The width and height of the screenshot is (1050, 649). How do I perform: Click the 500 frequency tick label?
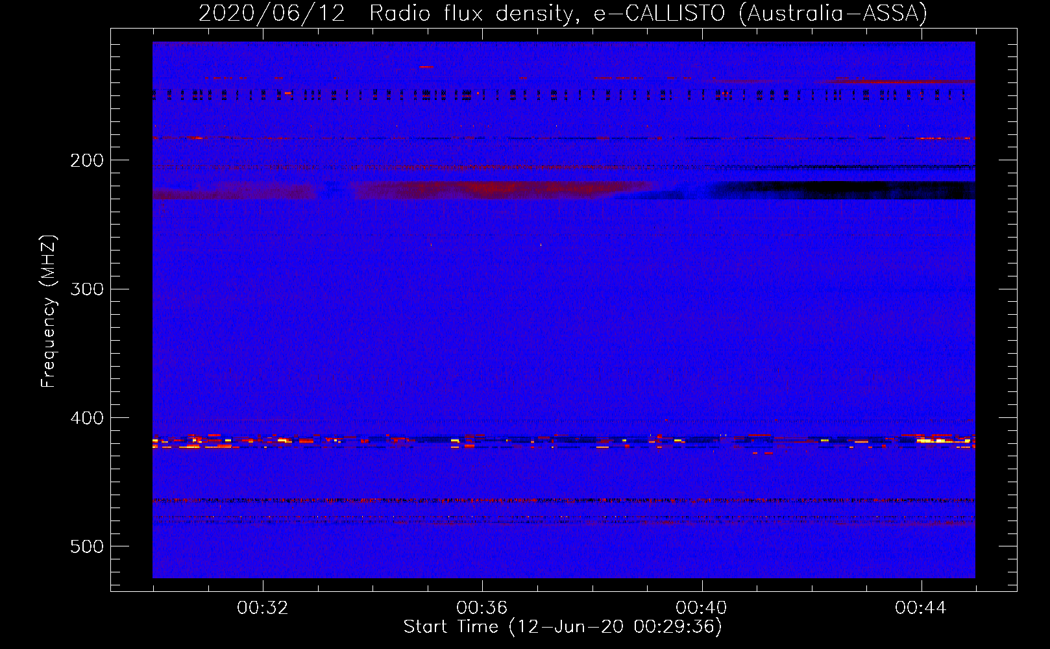pyautogui.click(x=87, y=546)
